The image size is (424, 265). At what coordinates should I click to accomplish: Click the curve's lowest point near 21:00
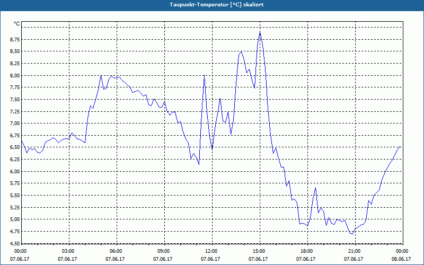[352, 234]
